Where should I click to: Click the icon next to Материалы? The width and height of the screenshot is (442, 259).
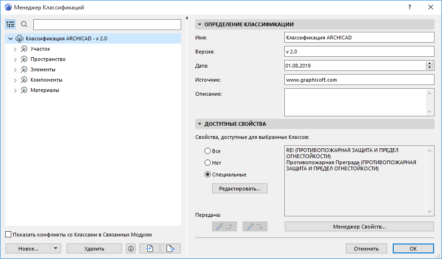pos(24,90)
